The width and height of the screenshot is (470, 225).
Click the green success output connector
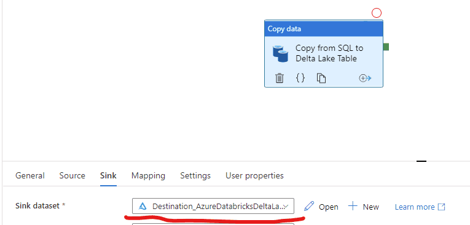tap(386, 47)
